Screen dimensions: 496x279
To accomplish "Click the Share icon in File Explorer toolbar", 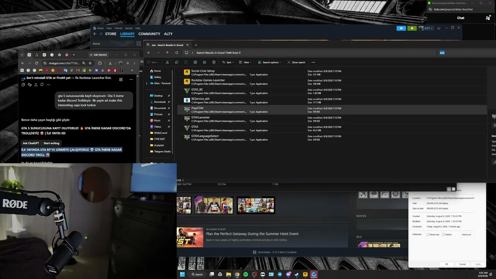I will pyautogui.click(x=205, y=62).
